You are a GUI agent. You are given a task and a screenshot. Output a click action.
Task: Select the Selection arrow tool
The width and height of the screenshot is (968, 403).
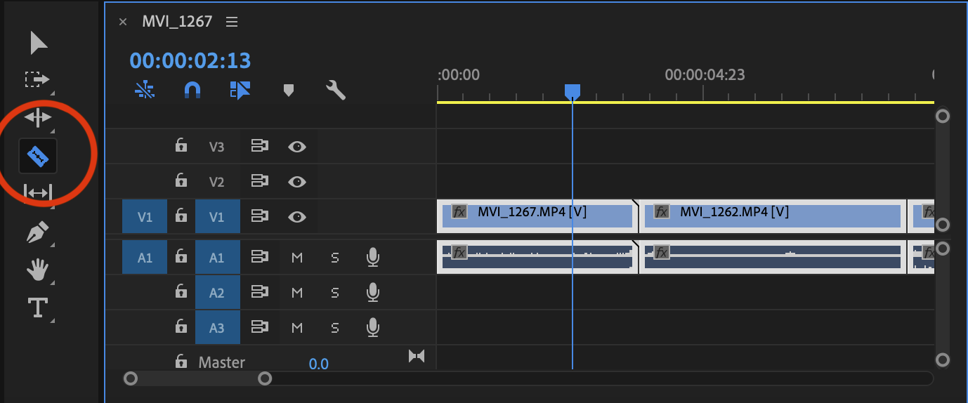38,43
